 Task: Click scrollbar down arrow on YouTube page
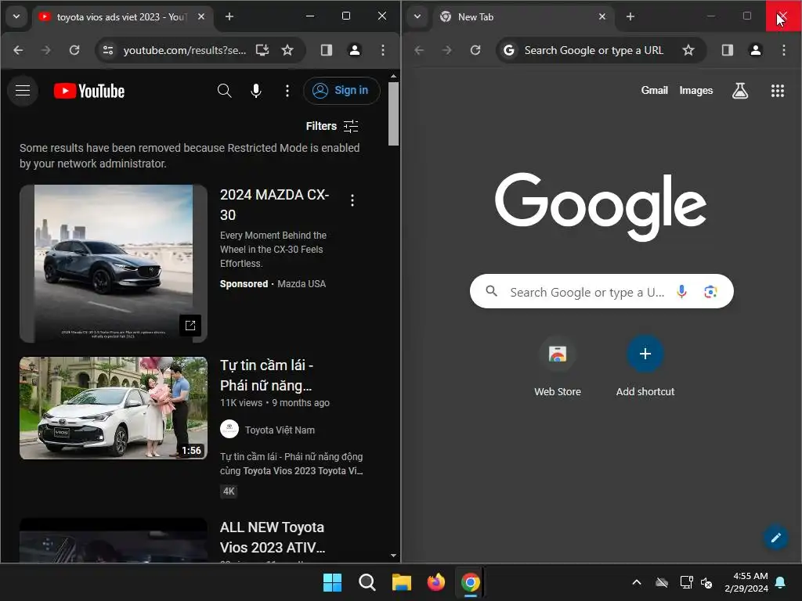point(393,555)
